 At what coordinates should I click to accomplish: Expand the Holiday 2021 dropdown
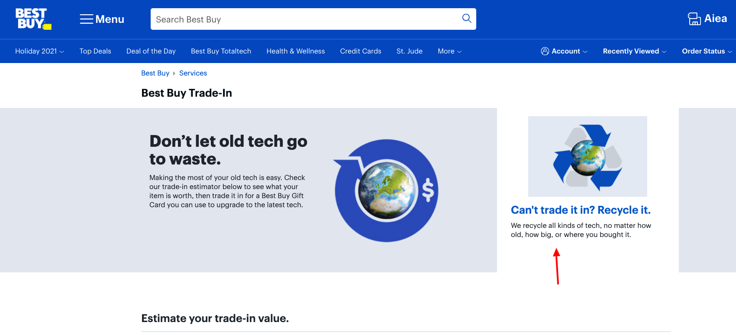pyautogui.click(x=39, y=51)
